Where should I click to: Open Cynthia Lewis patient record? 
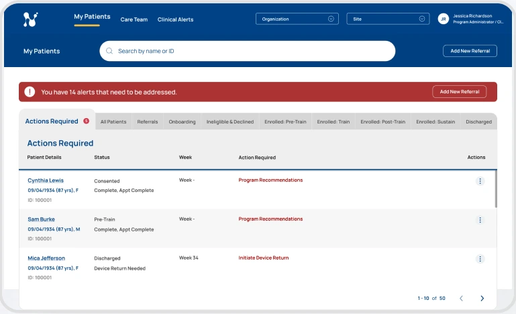click(x=46, y=180)
